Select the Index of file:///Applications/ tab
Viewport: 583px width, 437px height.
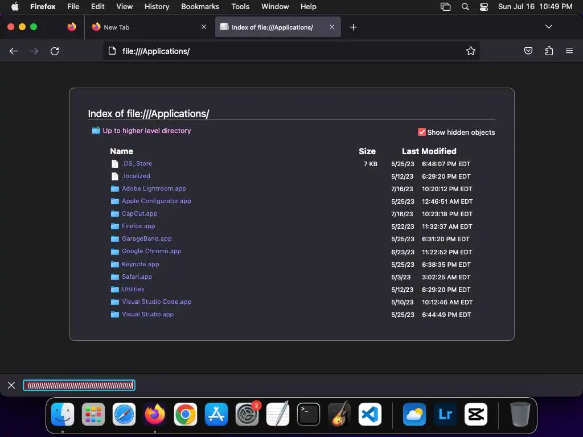(x=278, y=27)
